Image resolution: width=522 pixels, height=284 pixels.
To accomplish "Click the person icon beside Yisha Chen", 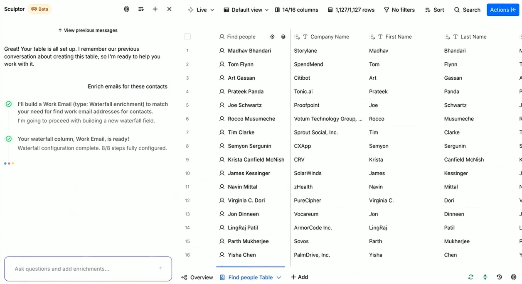I will point(222,255).
